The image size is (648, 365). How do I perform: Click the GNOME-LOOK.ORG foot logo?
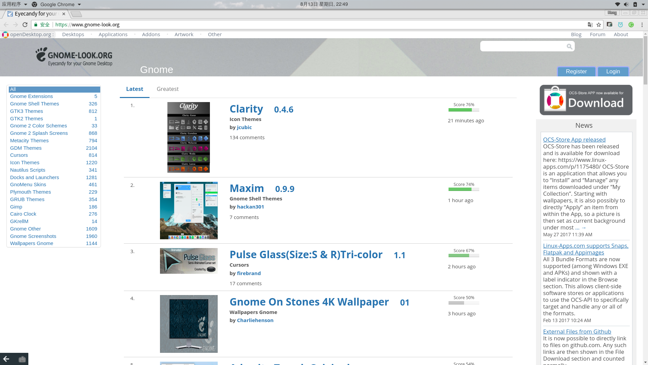pyautogui.click(x=74, y=57)
